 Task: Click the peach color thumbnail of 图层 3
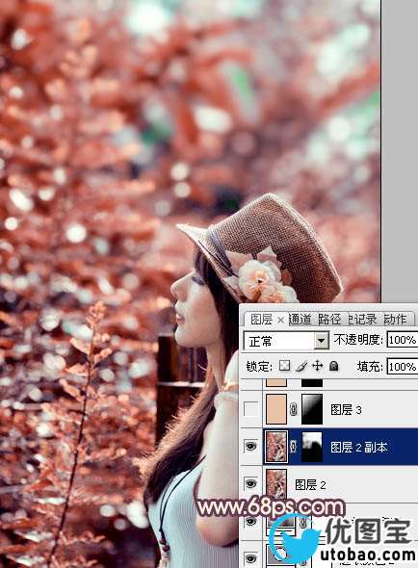tap(276, 409)
